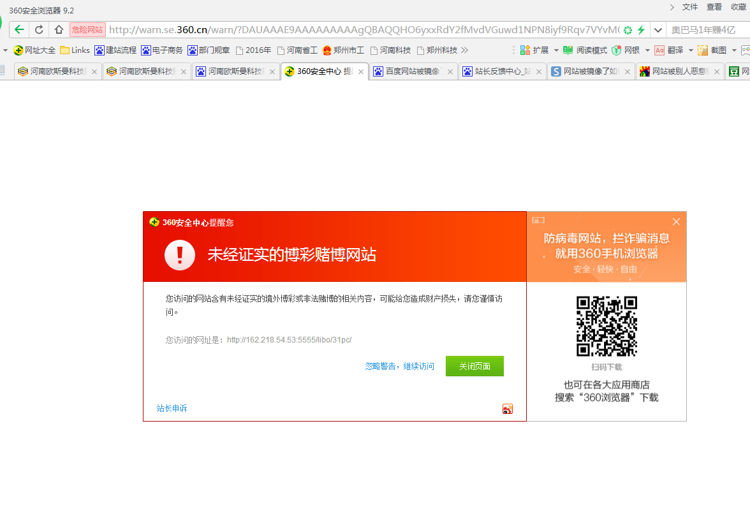This screenshot has width=750, height=530.
Task: Reload the page with the refresh icon
Action: (x=40, y=29)
